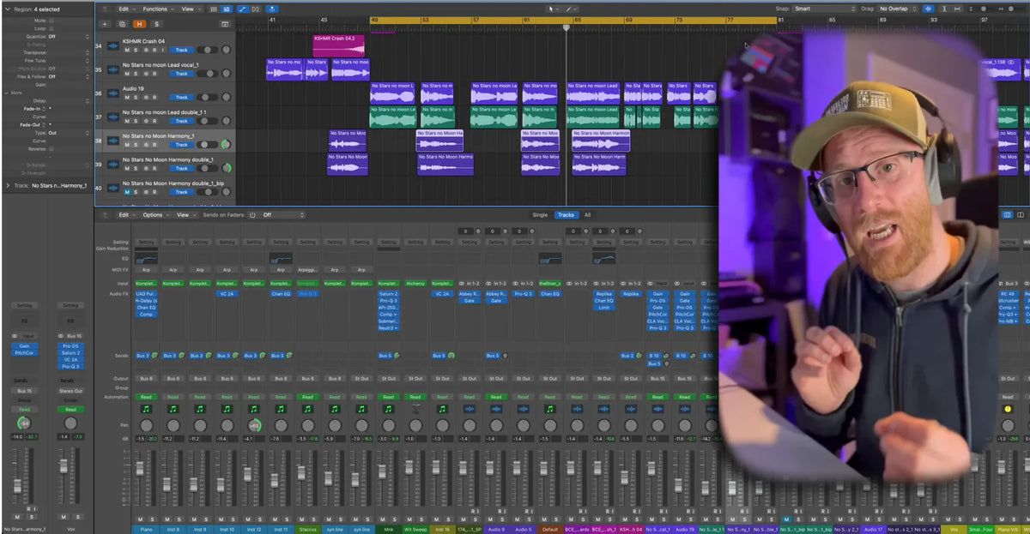1030x534 pixels.
Task: Toggle the orange Hide tracks H button
Action: click(x=140, y=24)
